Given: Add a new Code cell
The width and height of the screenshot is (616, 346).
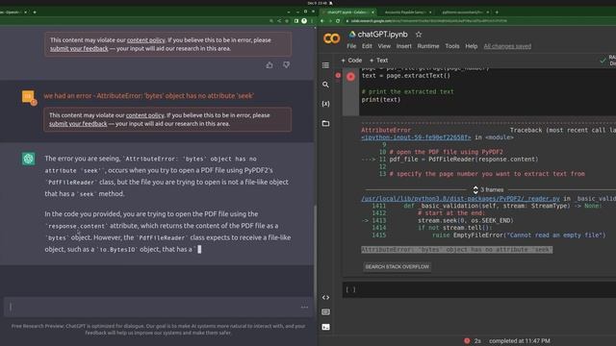Looking at the screenshot, I should click(x=351, y=61).
